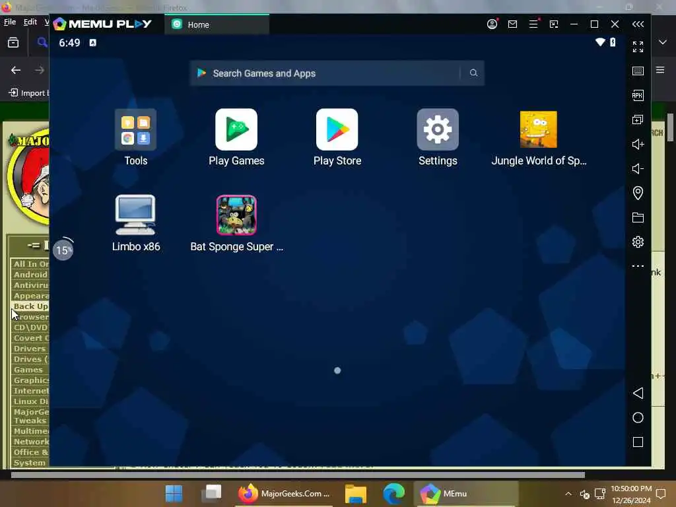676x507 pixels.
Task: Open MEmu emulator settings gear in sidebar
Action: pyautogui.click(x=638, y=242)
